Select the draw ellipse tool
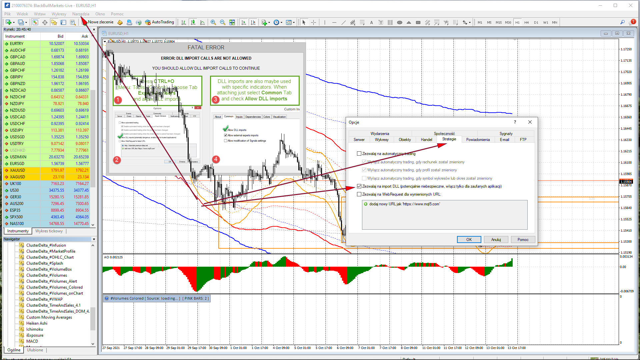The height and width of the screenshot is (360, 640). pos(399,22)
